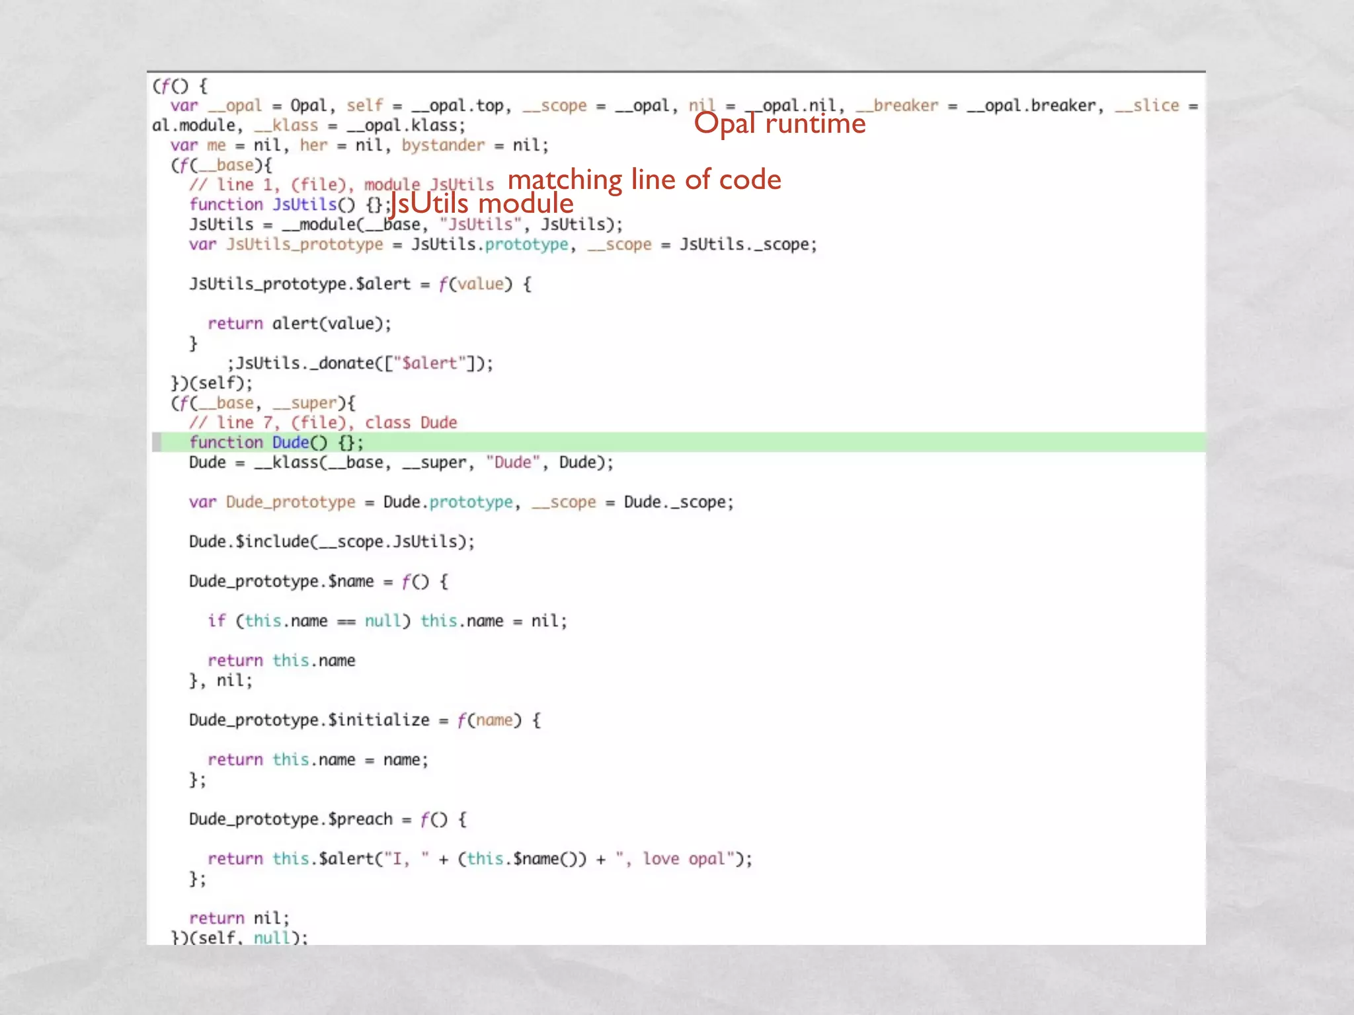
Task: Click the line 'var Dude_prototype = Dude.prototype'
Action: click(461, 502)
